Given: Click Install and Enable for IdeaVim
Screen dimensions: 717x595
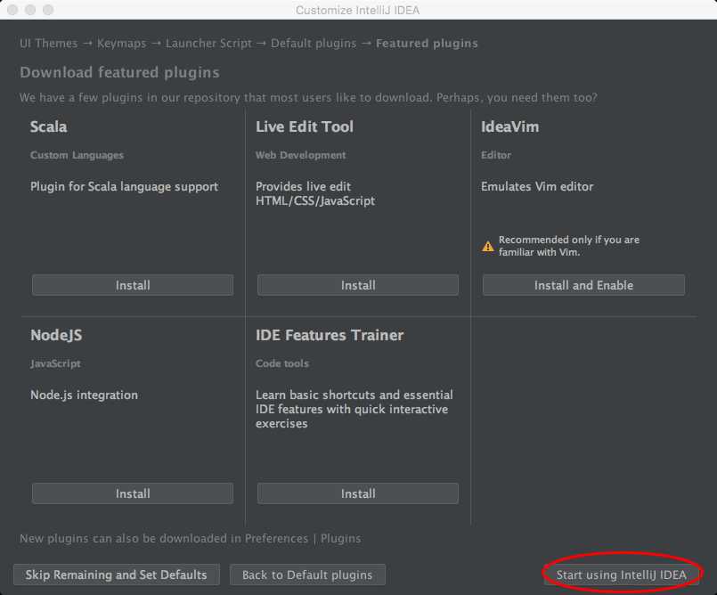Looking at the screenshot, I should tap(583, 285).
